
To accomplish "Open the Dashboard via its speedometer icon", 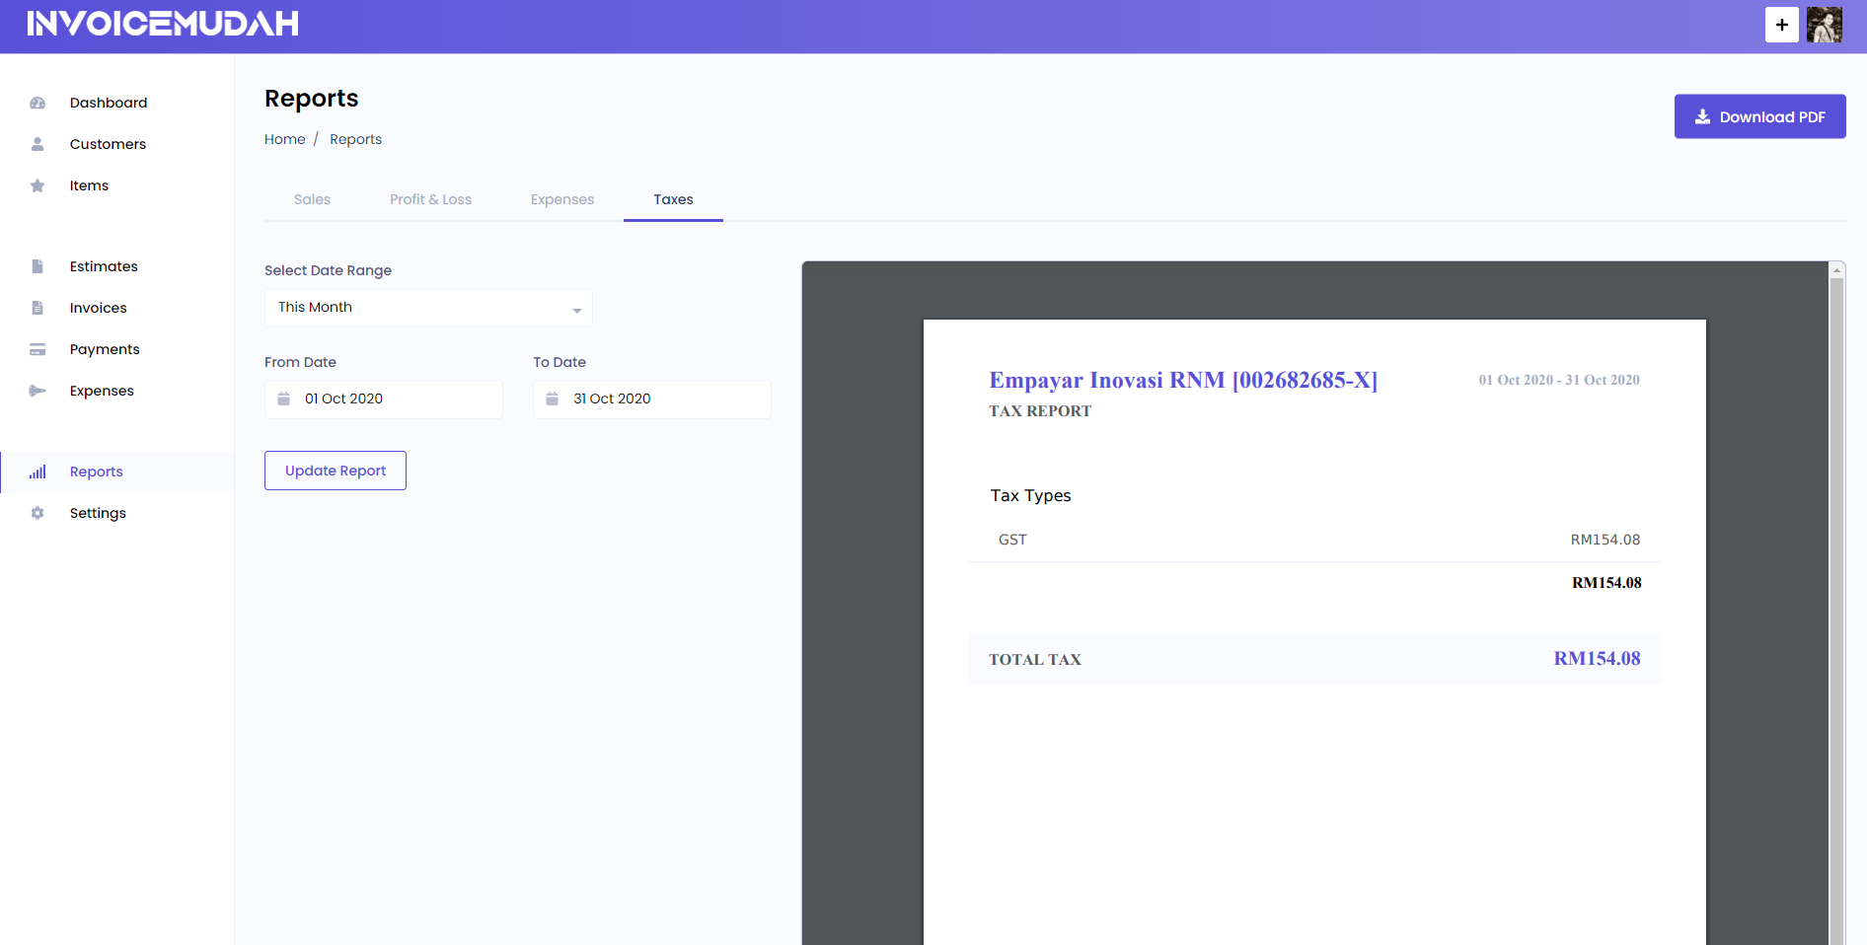I will 37,103.
